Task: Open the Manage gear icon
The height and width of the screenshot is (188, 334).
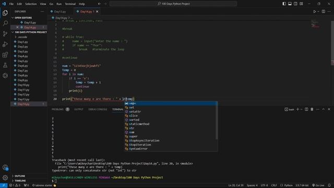Action: point(5,178)
